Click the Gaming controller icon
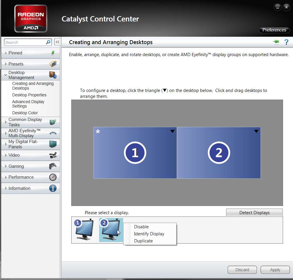Image resolution: width=293 pixels, height=280 pixels. coord(53,166)
